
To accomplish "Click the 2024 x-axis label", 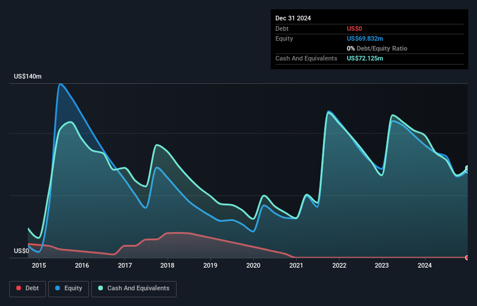I will [425, 265].
